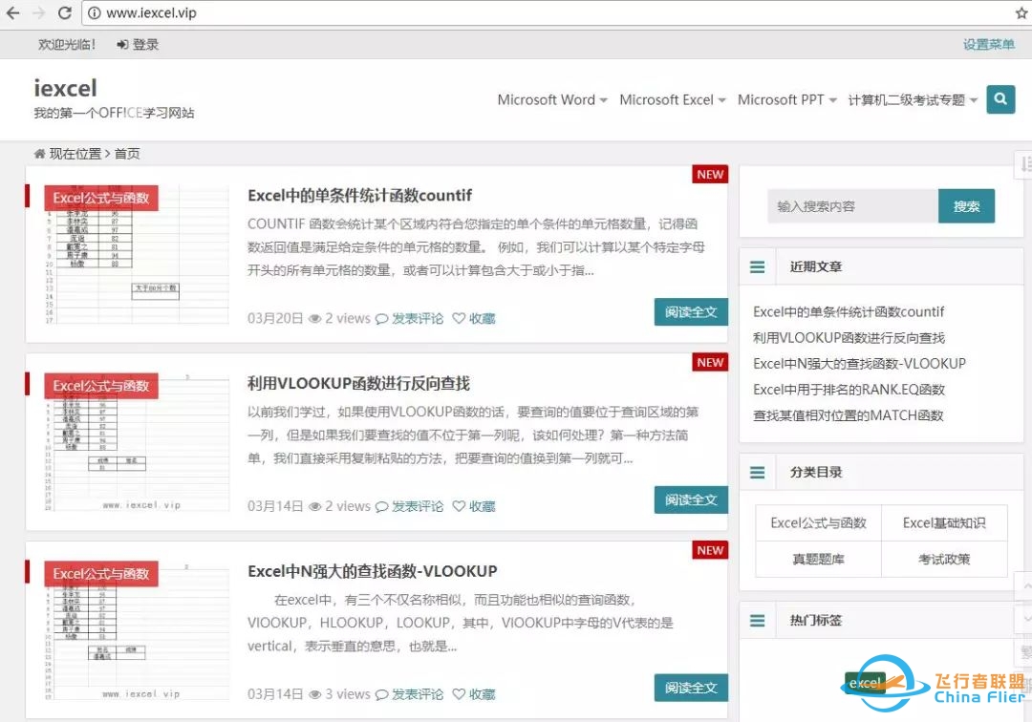The height and width of the screenshot is (722, 1032).
Task: Click the teal search magnifier icon
Action: (1000, 99)
